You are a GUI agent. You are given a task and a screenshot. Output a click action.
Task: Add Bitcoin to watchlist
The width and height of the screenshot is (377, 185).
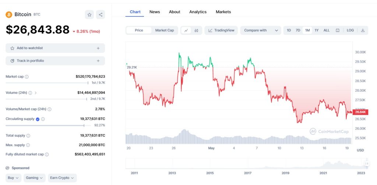[55, 48]
